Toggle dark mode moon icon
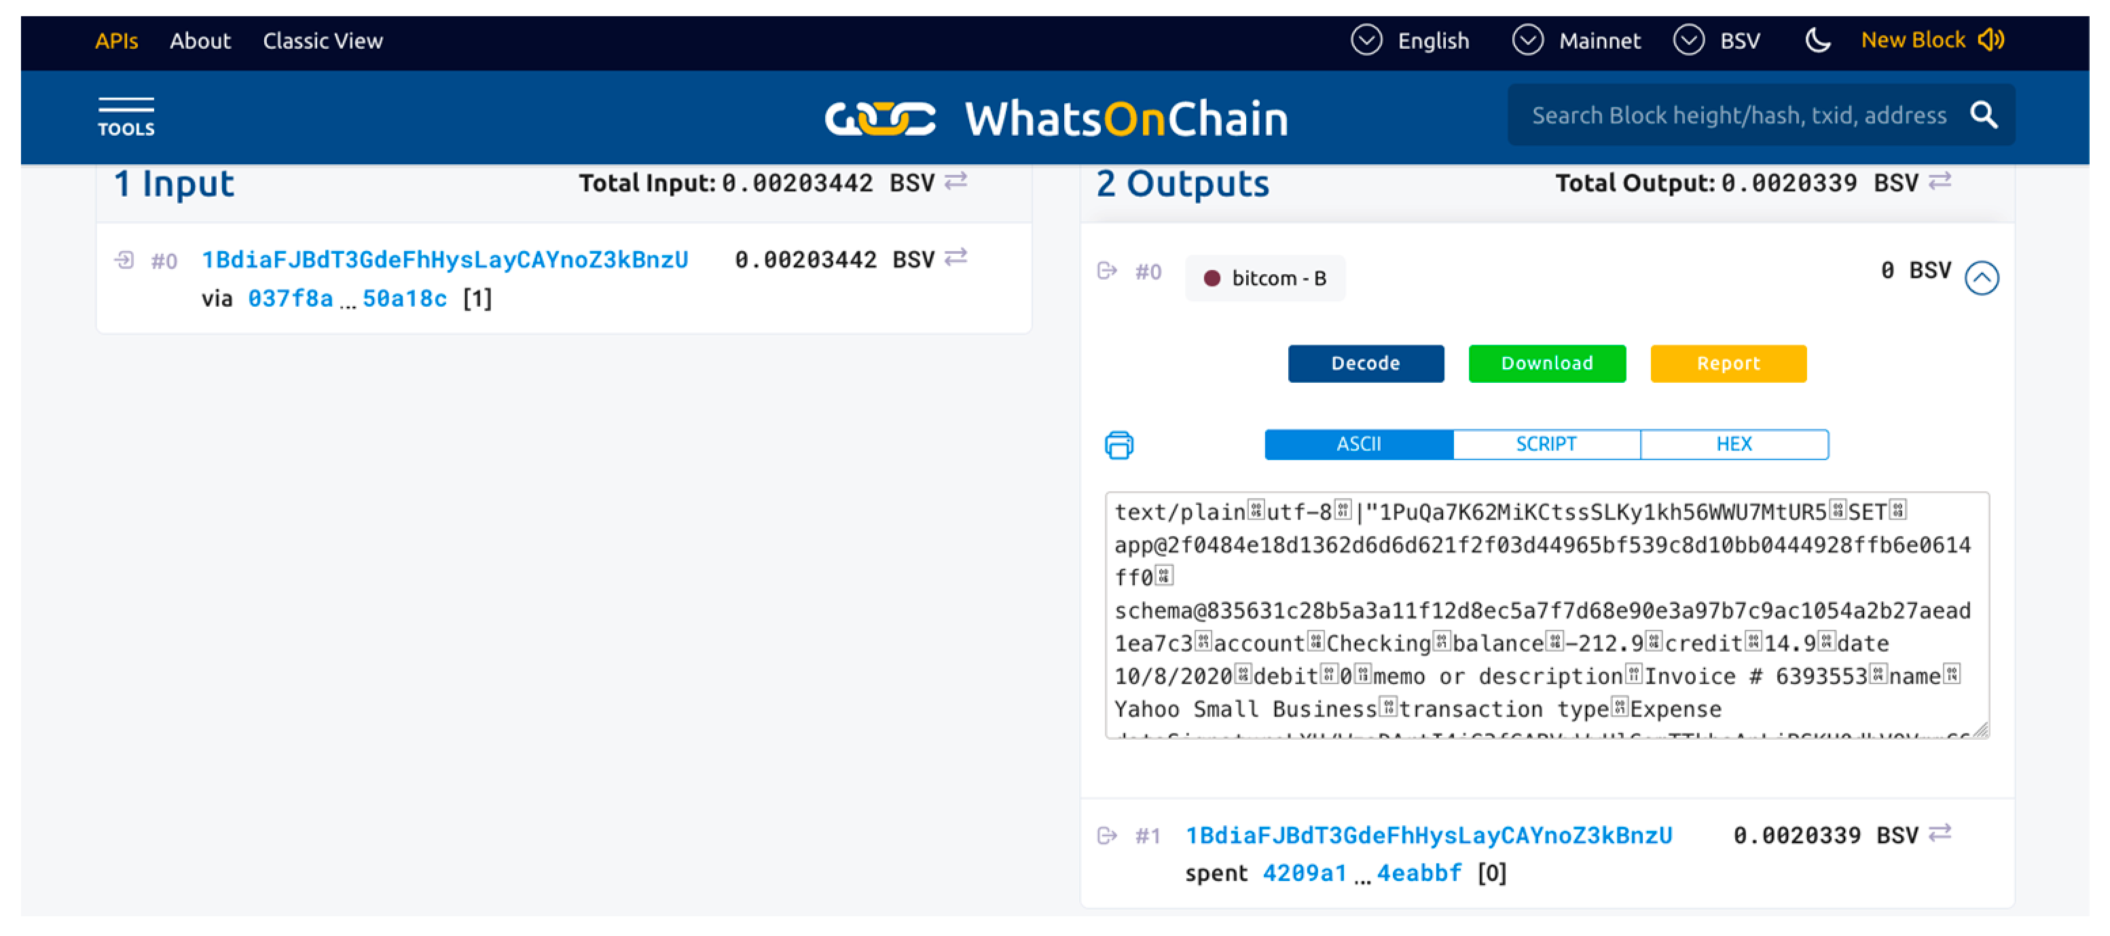Image resolution: width=2110 pixels, height=936 pixels. click(x=1817, y=40)
